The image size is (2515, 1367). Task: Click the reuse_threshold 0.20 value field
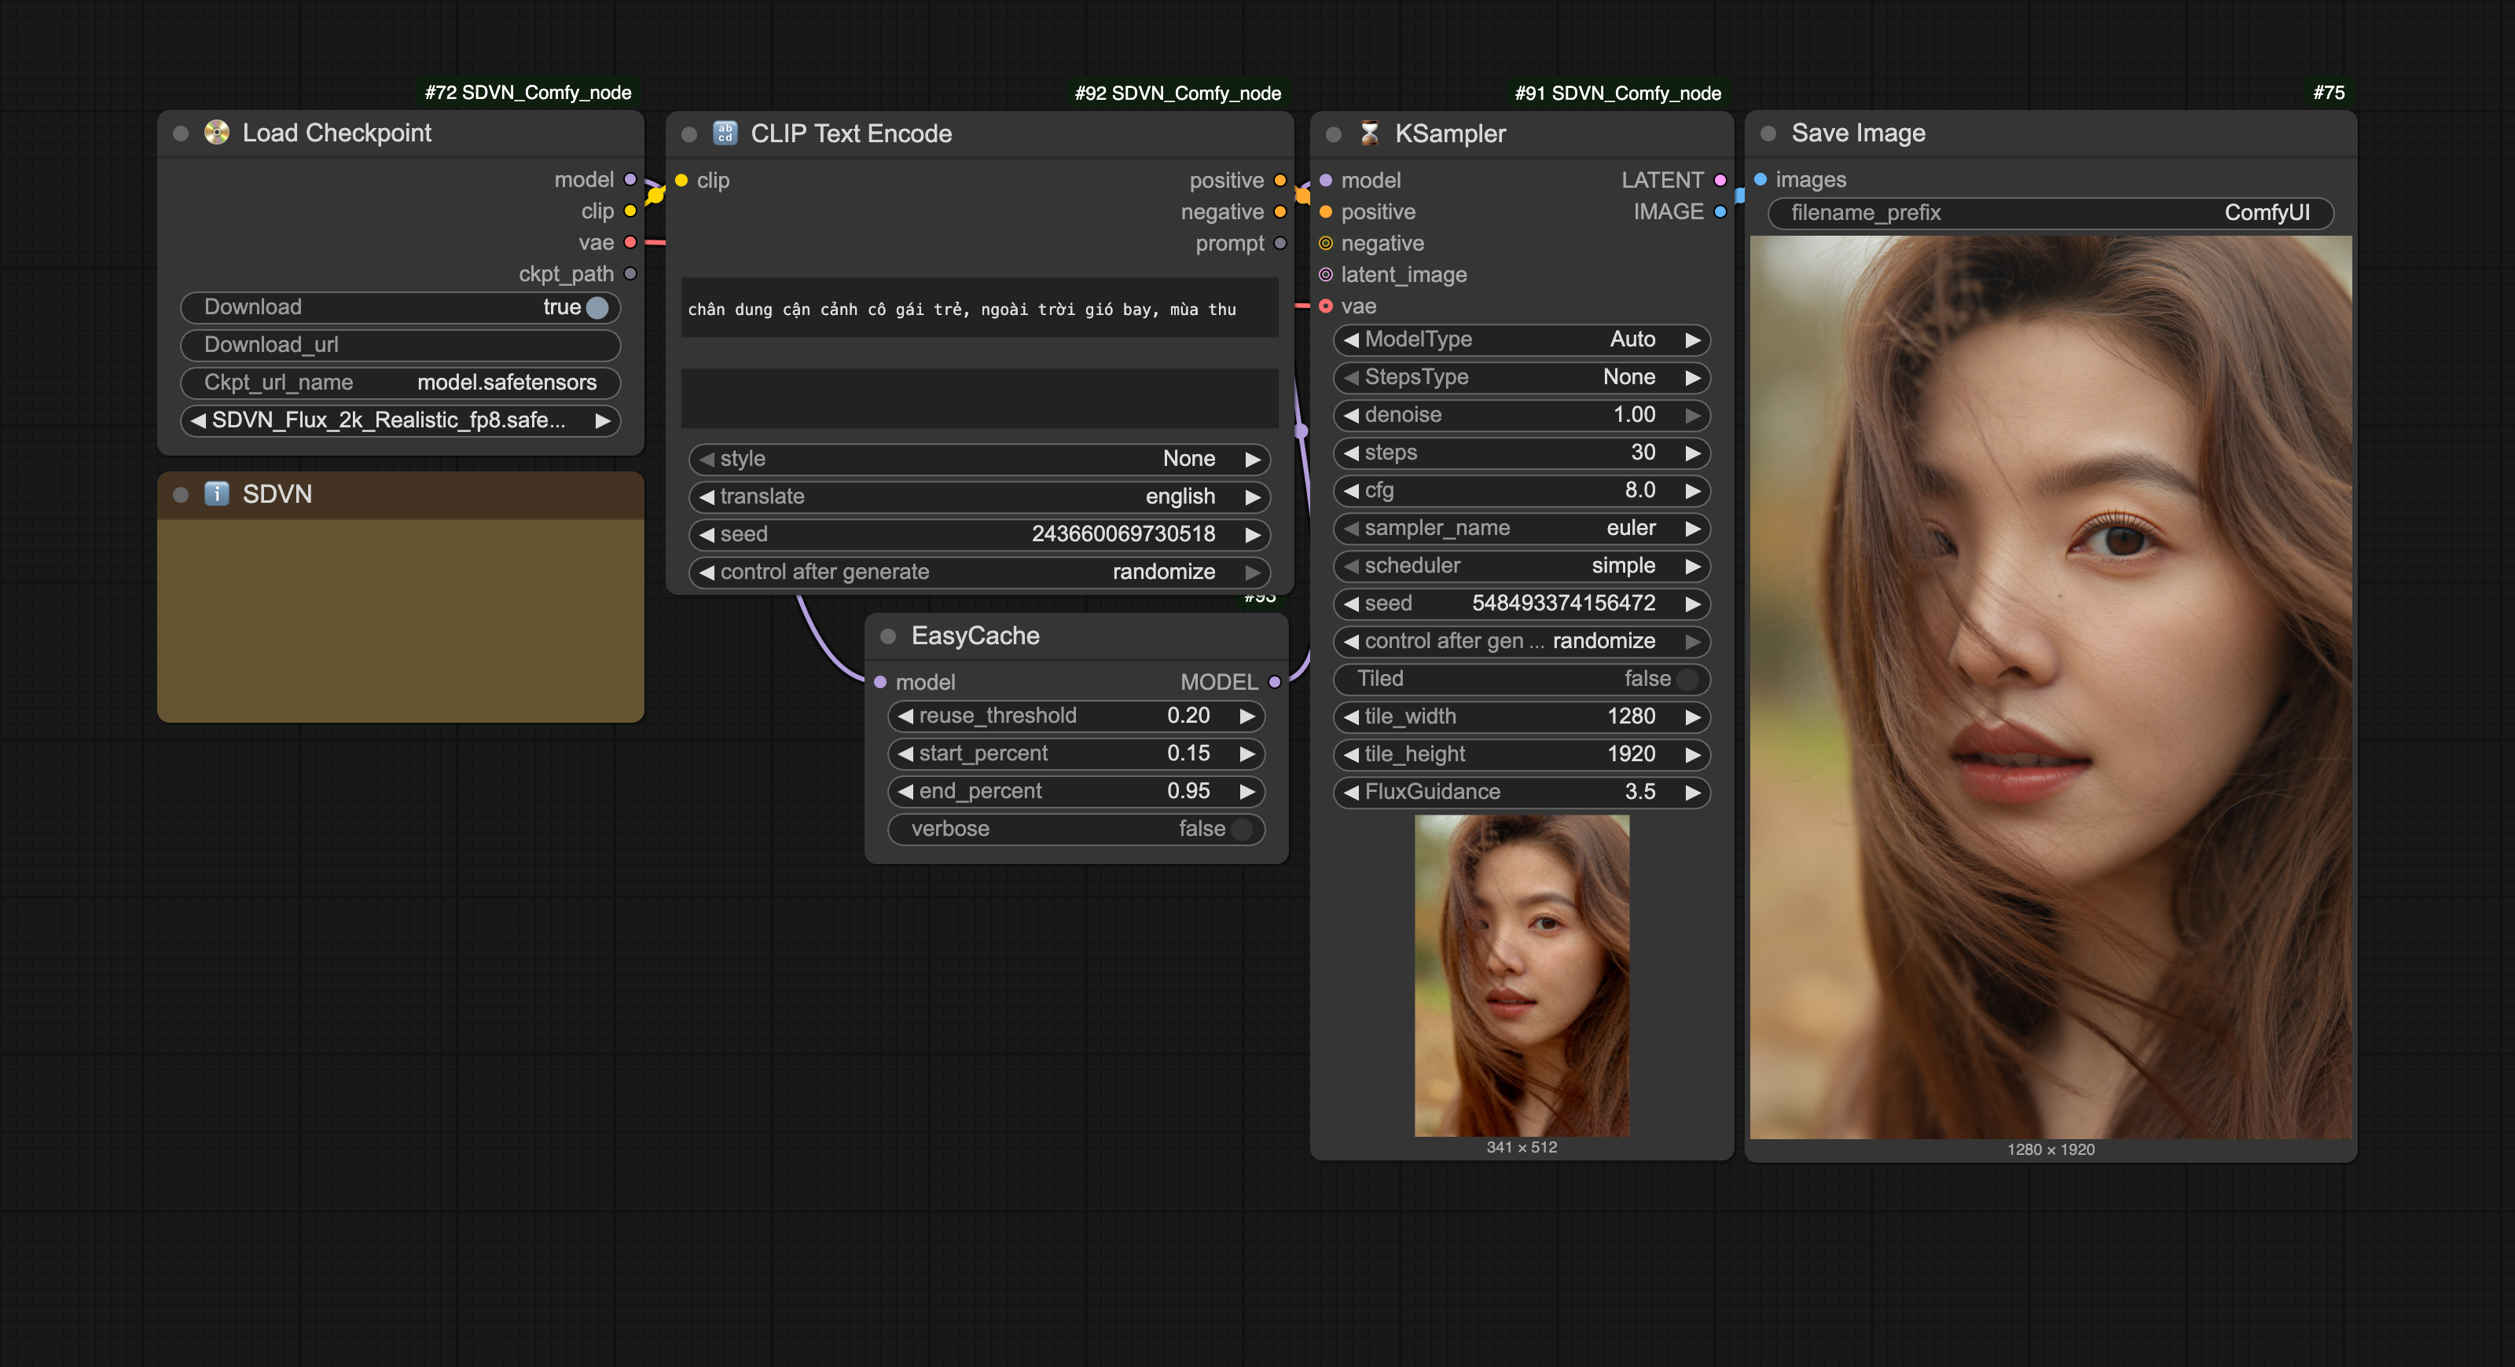(x=1076, y=716)
